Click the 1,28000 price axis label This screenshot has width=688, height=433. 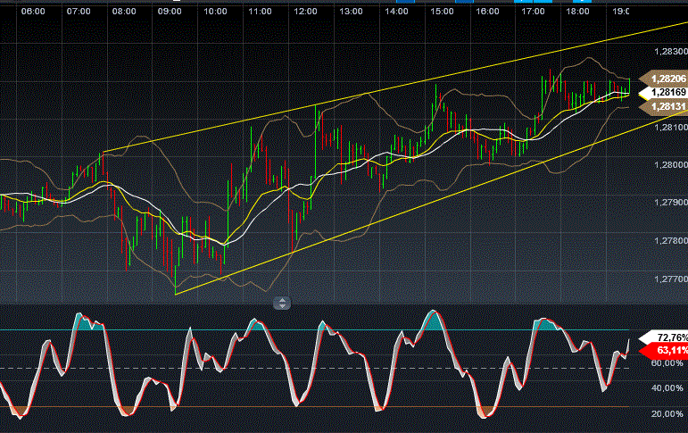pyautogui.click(x=670, y=164)
